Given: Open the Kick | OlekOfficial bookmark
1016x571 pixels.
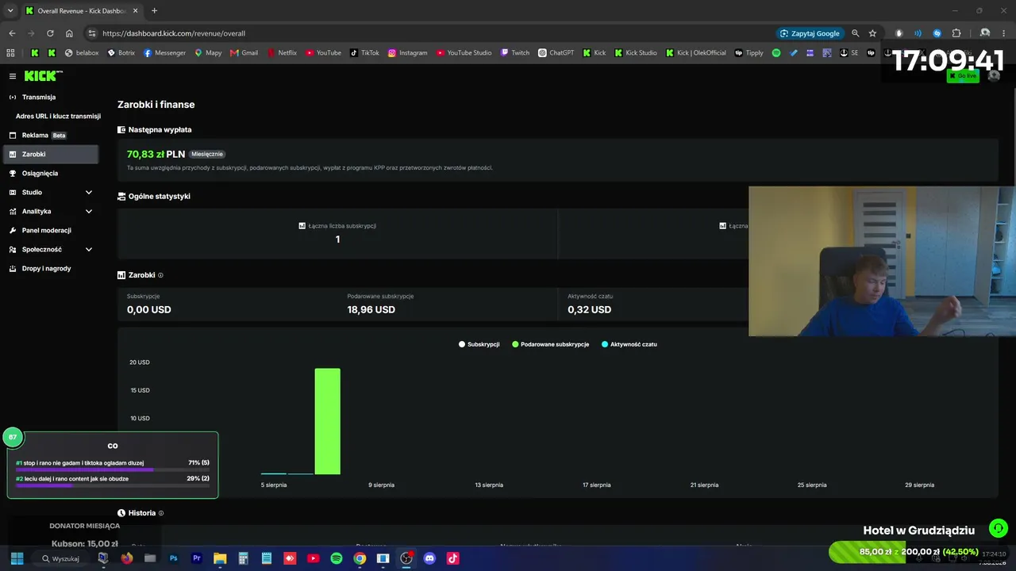Looking at the screenshot, I should 696,53.
